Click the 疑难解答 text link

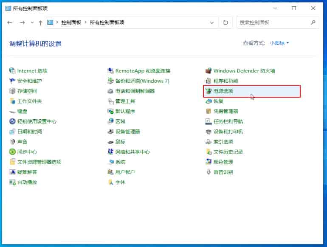27,172
